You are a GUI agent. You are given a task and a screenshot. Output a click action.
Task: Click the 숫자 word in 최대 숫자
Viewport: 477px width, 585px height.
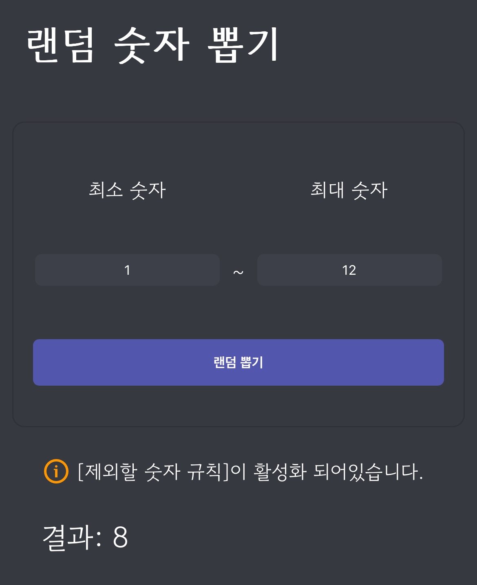(369, 190)
